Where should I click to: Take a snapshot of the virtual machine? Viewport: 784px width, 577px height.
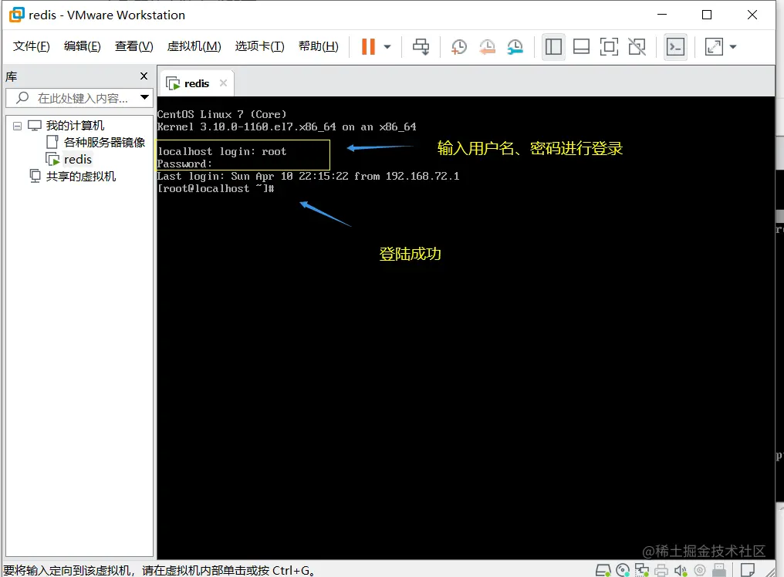[458, 47]
